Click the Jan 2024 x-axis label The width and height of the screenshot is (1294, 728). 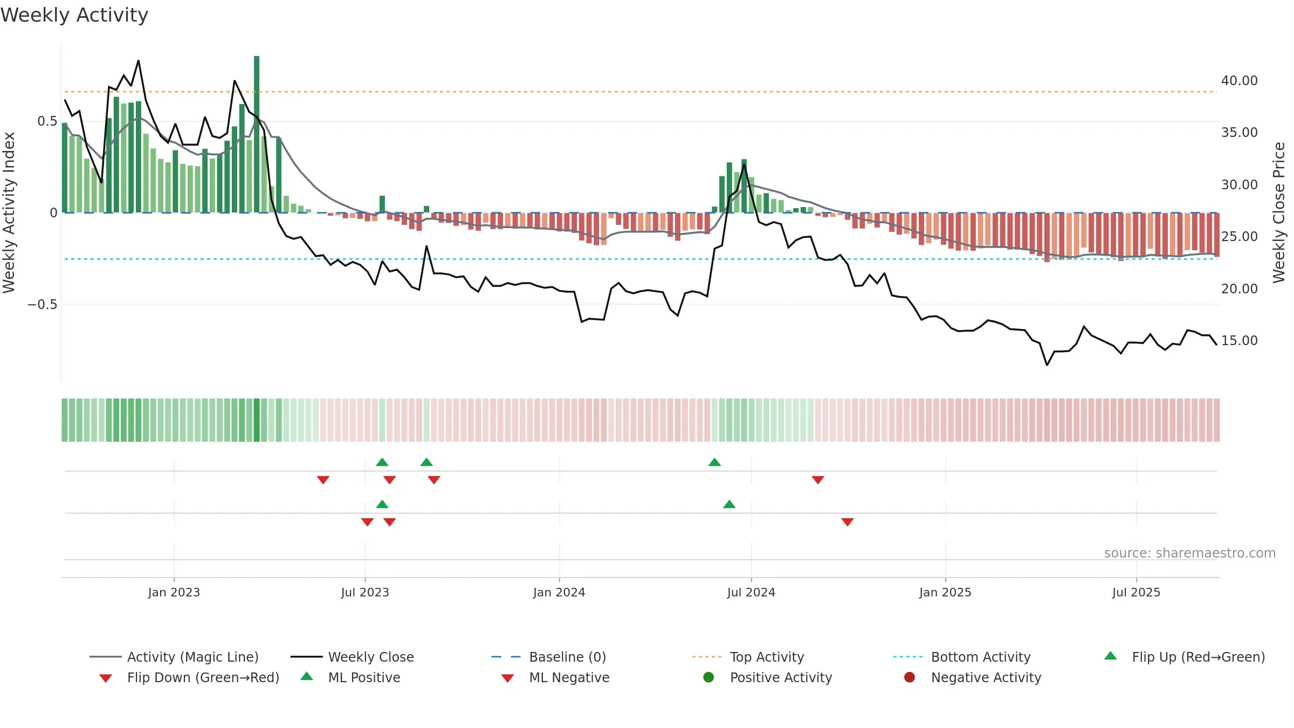click(x=559, y=593)
